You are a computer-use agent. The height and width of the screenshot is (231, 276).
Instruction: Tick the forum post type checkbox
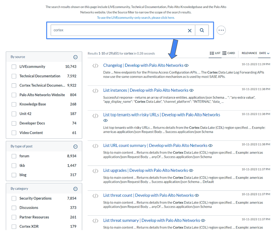pyautogui.click(x=14, y=156)
